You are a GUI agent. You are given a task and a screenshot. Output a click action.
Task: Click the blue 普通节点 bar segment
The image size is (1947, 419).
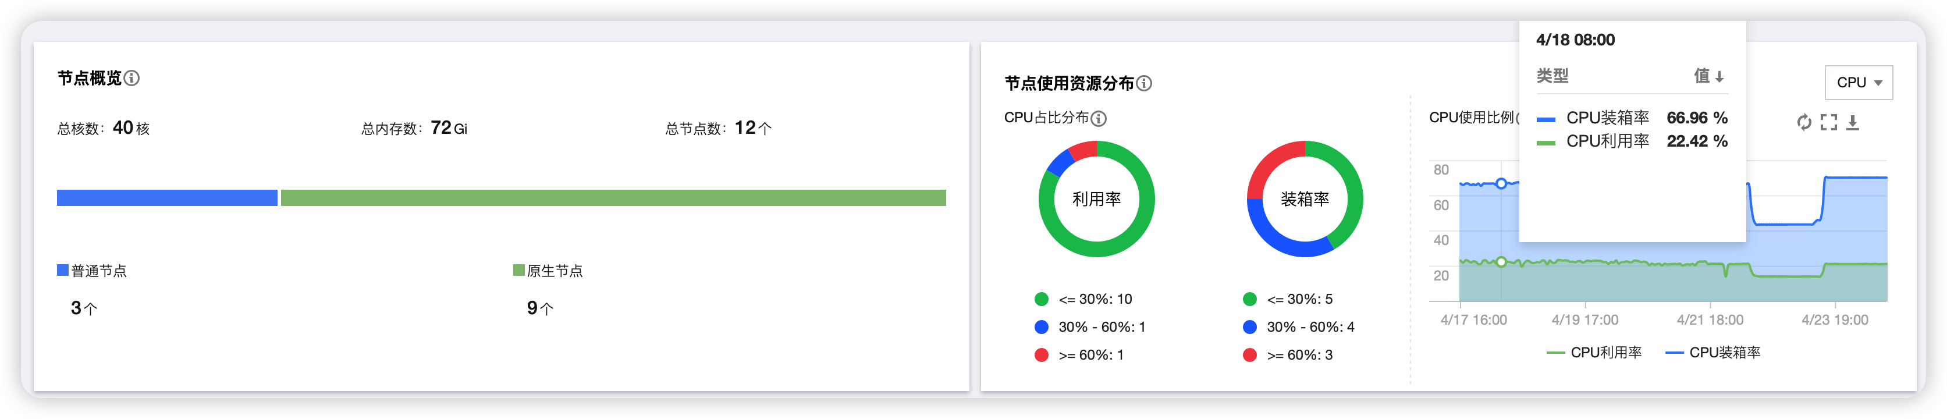point(167,198)
